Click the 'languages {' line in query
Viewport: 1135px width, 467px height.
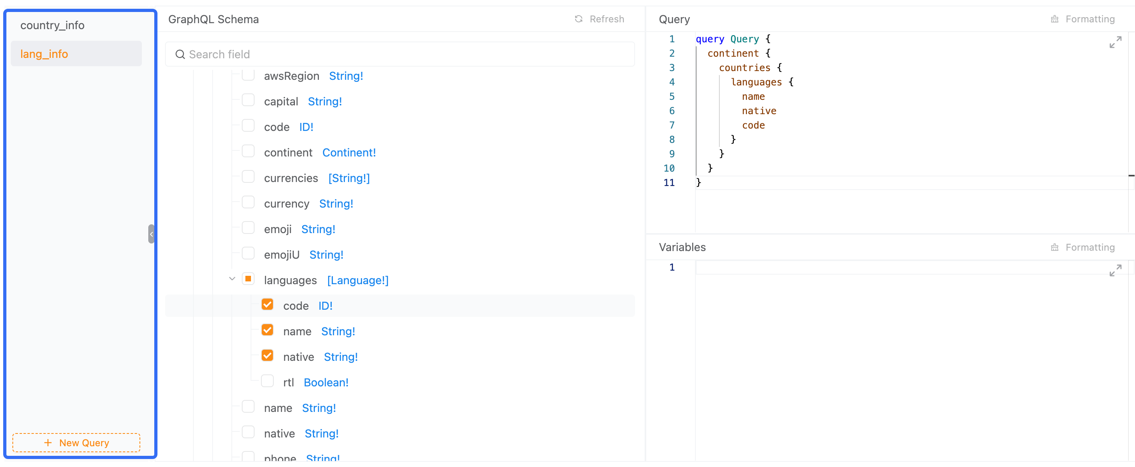tap(762, 82)
